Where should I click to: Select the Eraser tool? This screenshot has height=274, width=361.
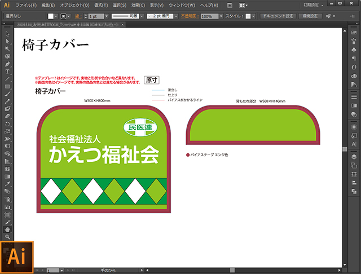(x=7, y=116)
